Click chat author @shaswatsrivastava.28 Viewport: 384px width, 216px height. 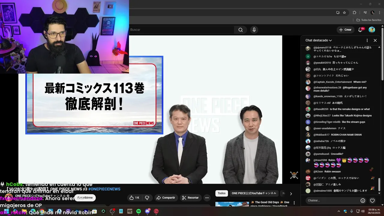[327, 88]
